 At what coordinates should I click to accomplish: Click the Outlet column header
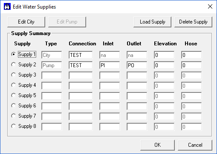(x=134, y=44)
